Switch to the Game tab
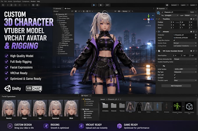The height and width of the screenshot is (131, 198). pos(68,8)
